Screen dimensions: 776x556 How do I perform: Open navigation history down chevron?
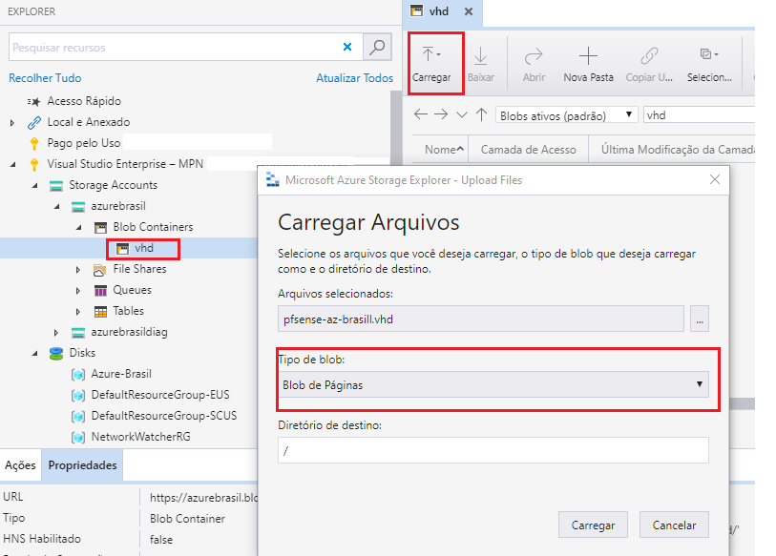(461, 114)
